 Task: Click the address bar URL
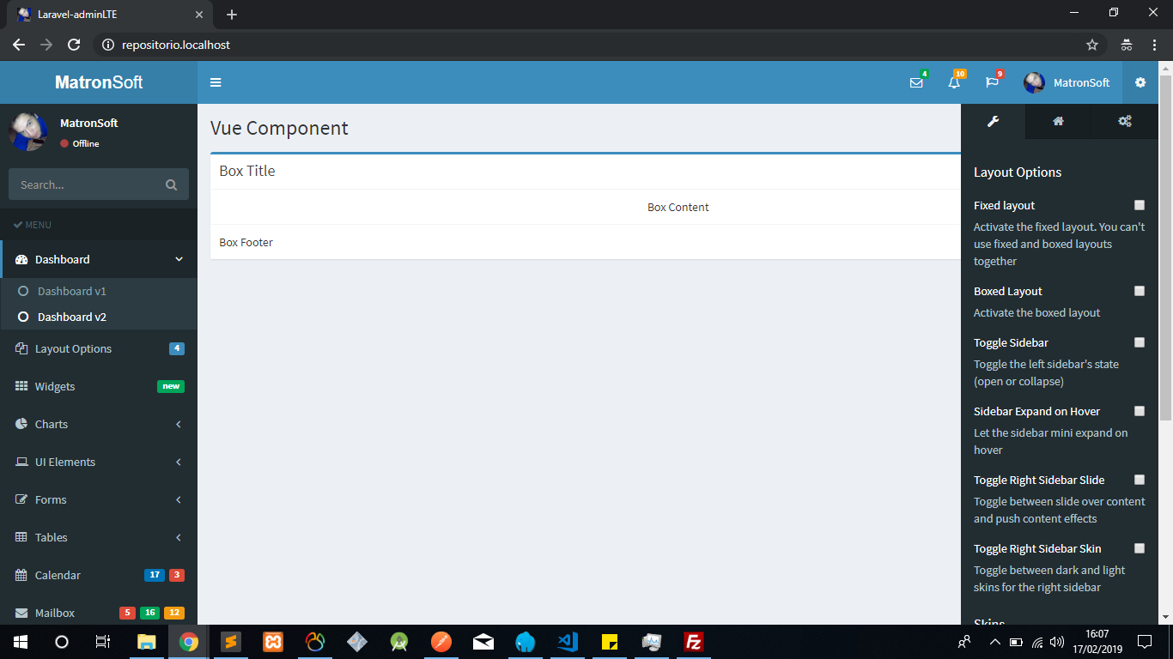(176, 45)
